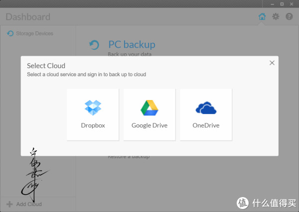Image resolution: width=299 pixels, height=212 pixels.
Task: Choose the Google Drive cloud service card
Action: (149, 114)
